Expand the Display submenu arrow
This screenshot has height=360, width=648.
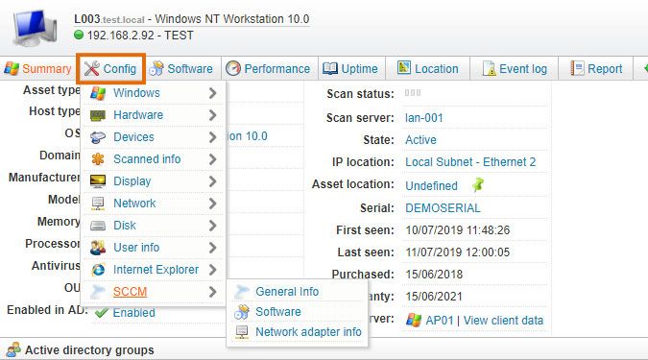click(212, 181)
